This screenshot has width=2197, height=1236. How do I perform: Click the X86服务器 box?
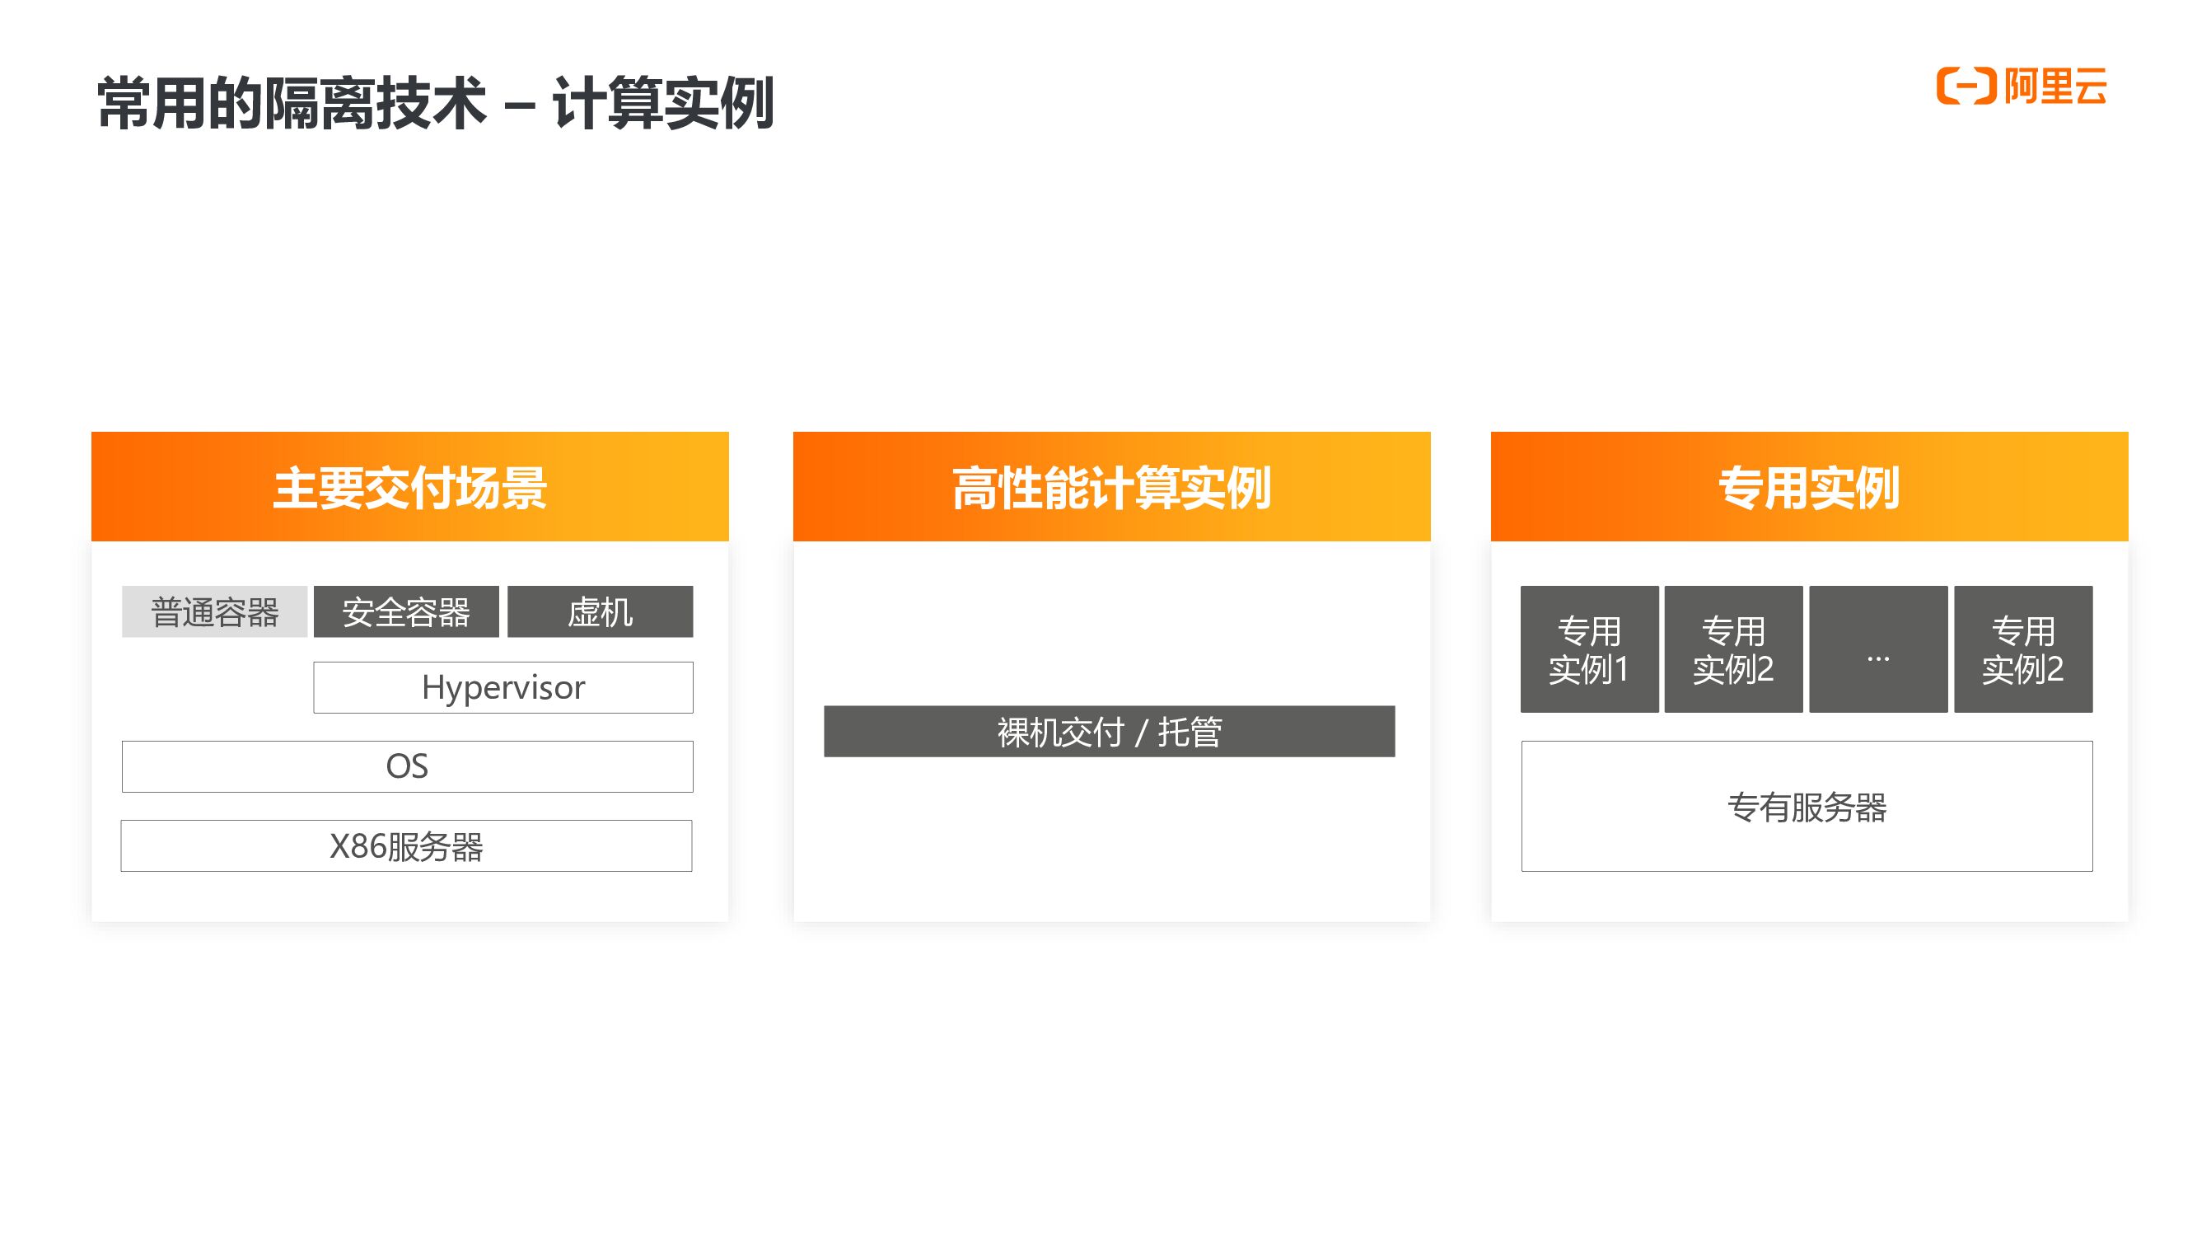(406, 845)
